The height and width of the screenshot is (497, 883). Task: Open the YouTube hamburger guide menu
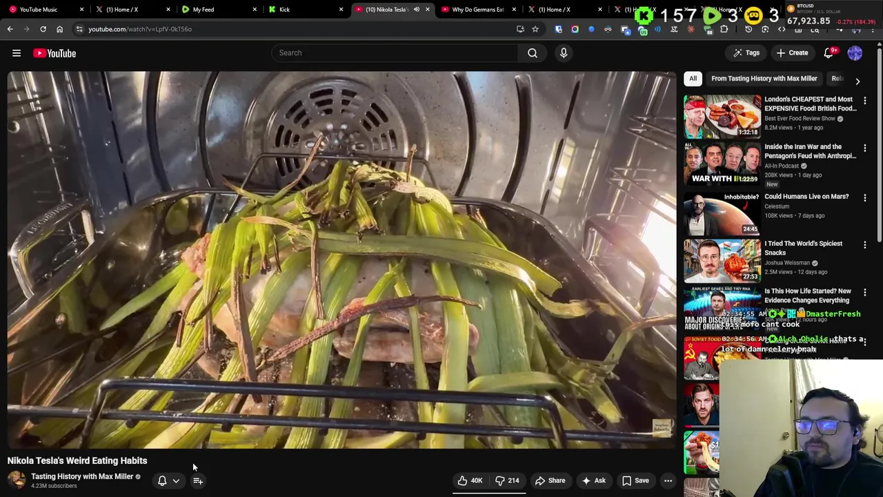[17, 53]
